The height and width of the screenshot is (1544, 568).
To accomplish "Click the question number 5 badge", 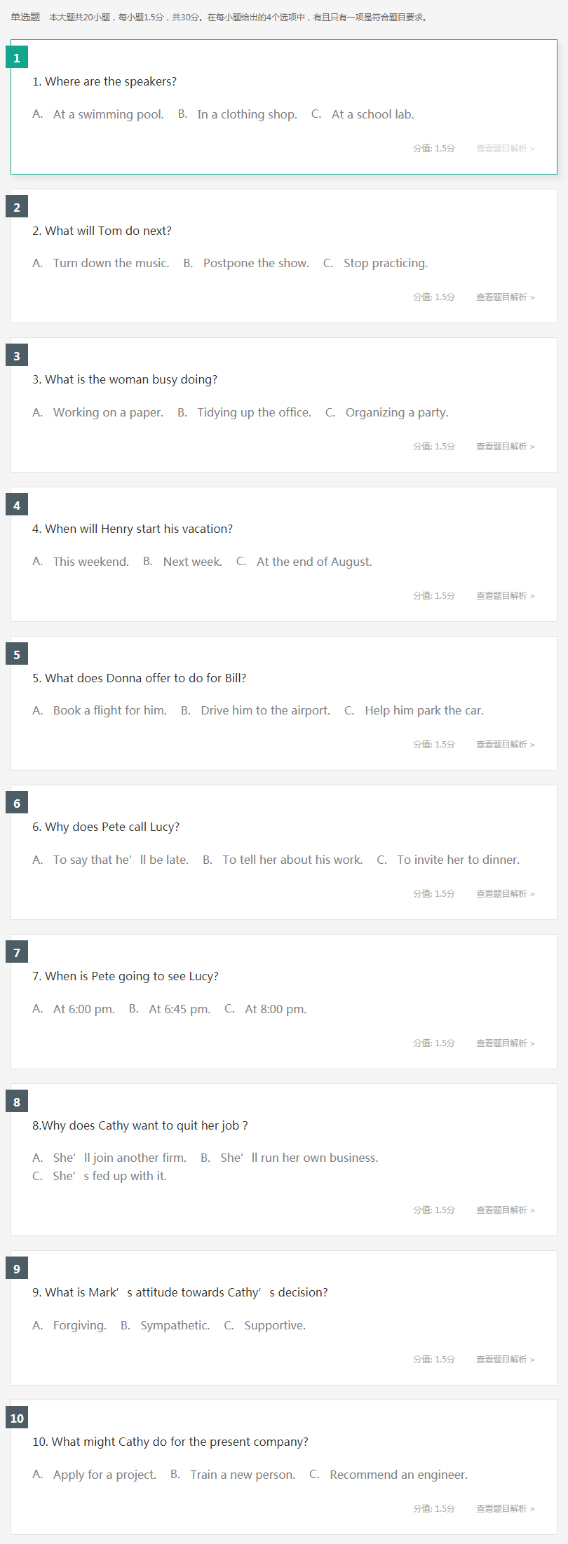I will pyautogui.click(x=17, y=654).
